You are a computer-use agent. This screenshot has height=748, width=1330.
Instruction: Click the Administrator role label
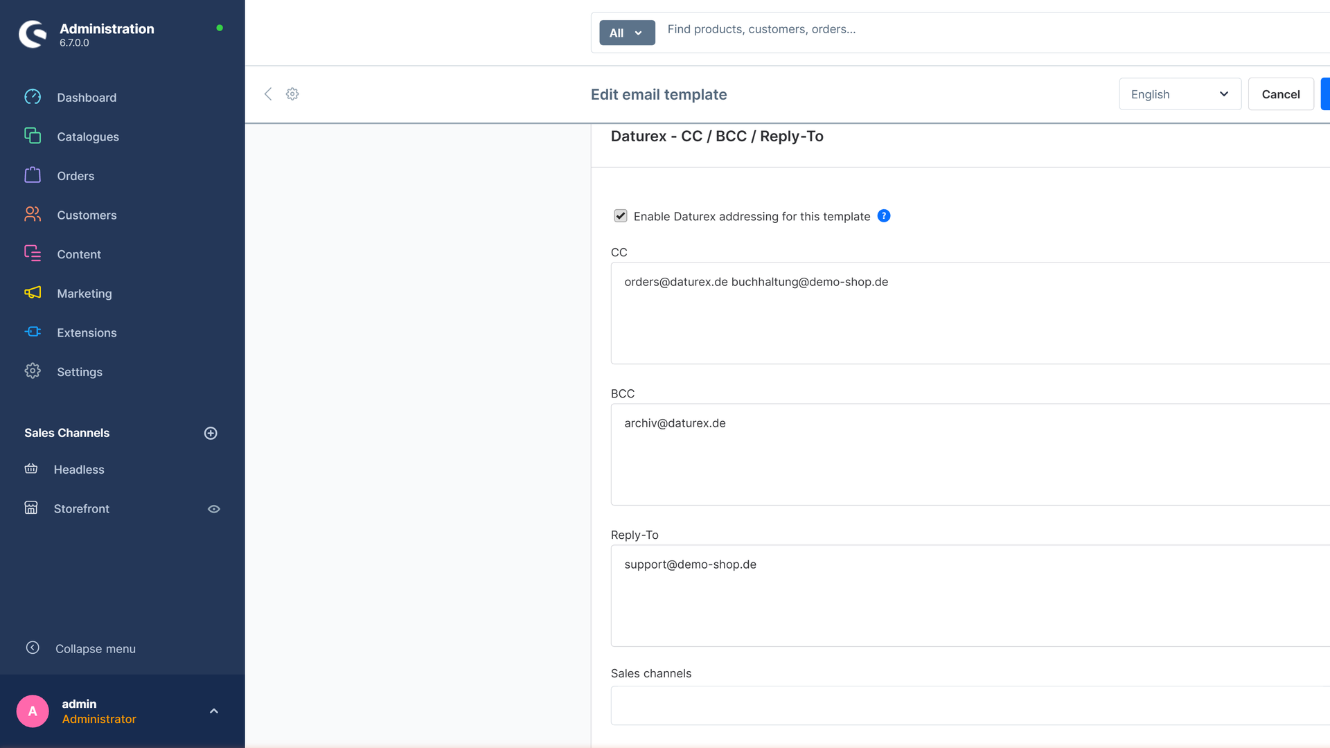pyautogui.click(x=99, y=719)
